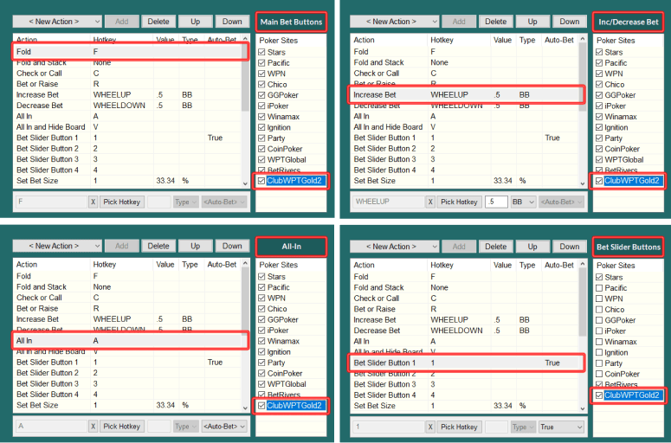671x443 pixels.
Task: Clear the hotkey with X in Main Bet Buttons panel
Action: pyautogui.click(x=93, y=202)
